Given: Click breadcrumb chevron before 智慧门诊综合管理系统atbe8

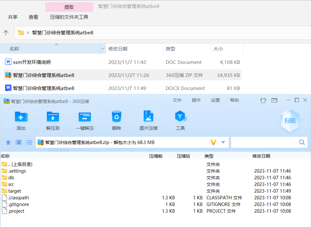Looking at the screenshot, I should click(x=28, y=33).
